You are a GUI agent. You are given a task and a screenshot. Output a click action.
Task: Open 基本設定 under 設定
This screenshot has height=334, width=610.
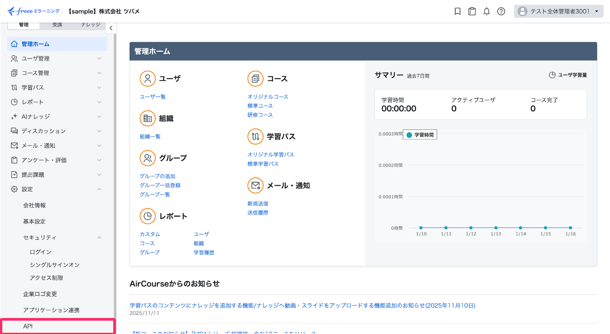[x=34, y=221]
